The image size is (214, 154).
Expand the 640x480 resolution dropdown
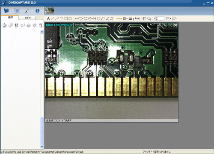pyautogui.click(x=80, y=25)
